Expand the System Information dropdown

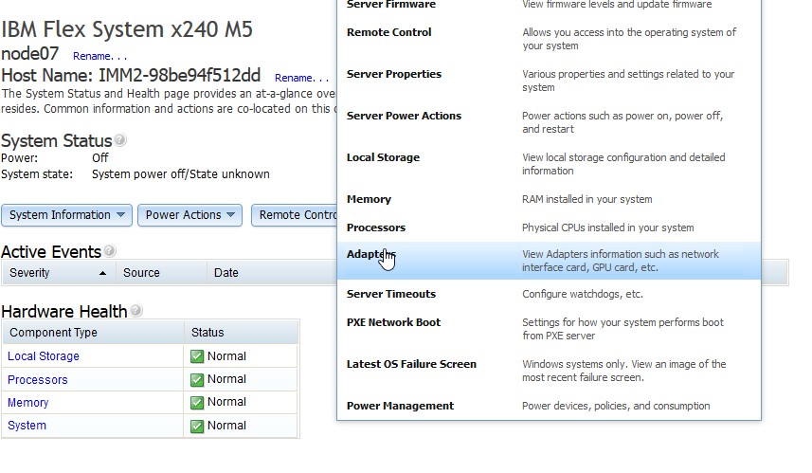coord(67,215)
